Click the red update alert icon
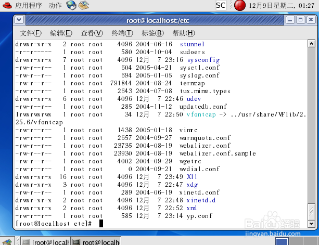Image resolution: width=319 pixels, height=245 pixels. (x=240, y=6)
